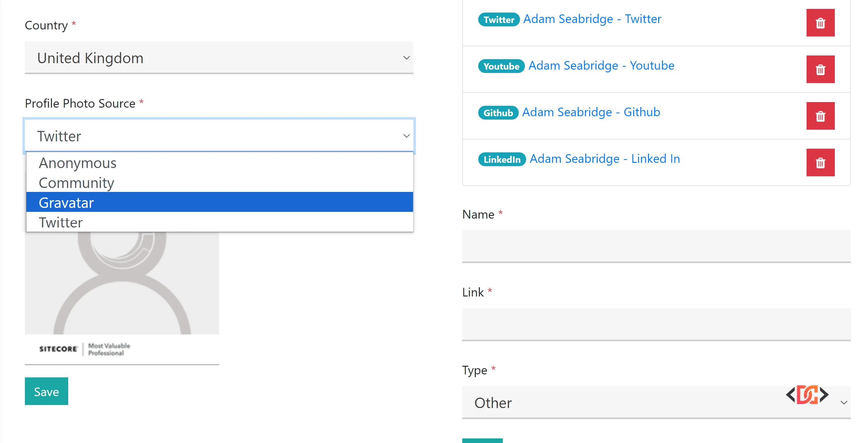Screen dimensions: 860x443
Task: Delete the Github social link entry
Action: [821, 116]
